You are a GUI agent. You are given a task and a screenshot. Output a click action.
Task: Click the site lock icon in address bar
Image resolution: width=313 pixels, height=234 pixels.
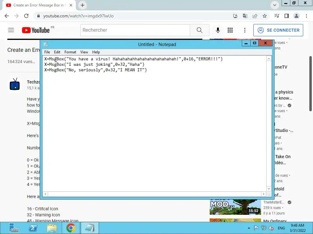pos(39,16)
